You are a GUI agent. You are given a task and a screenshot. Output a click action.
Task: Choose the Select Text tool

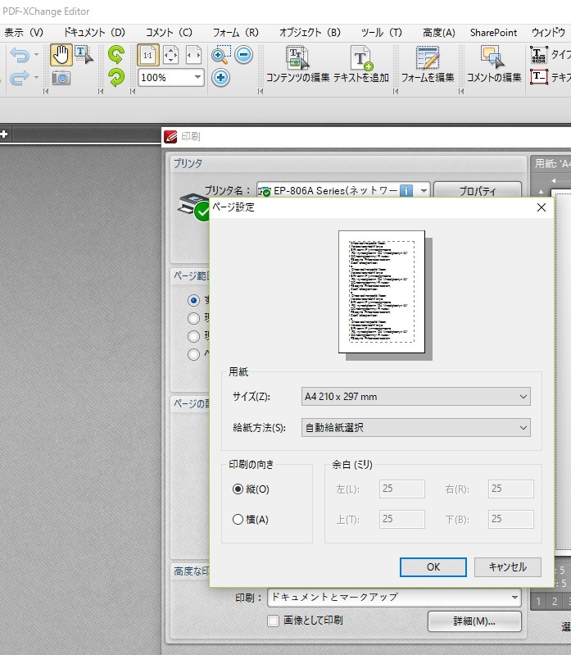[x=84, y=55]
